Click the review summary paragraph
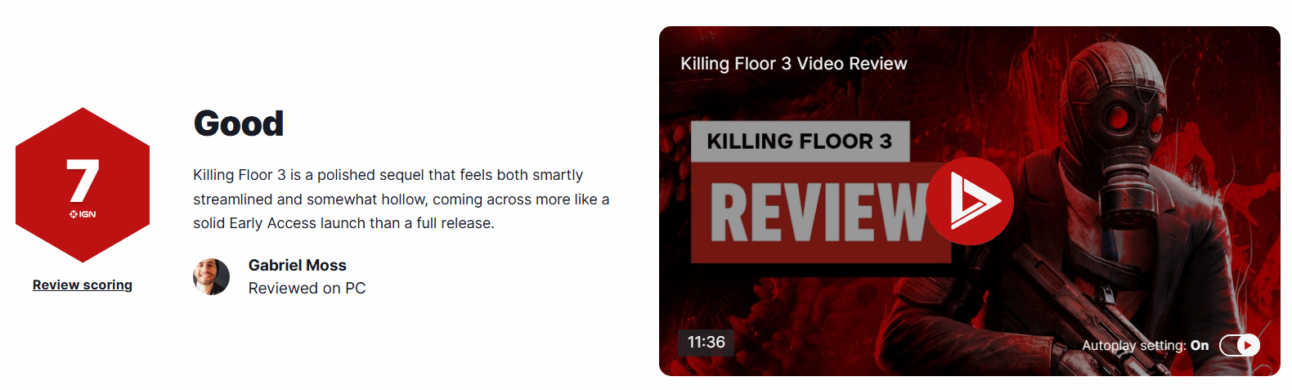The height and width of the screenshot is (390, 1292). click(402, 199)
